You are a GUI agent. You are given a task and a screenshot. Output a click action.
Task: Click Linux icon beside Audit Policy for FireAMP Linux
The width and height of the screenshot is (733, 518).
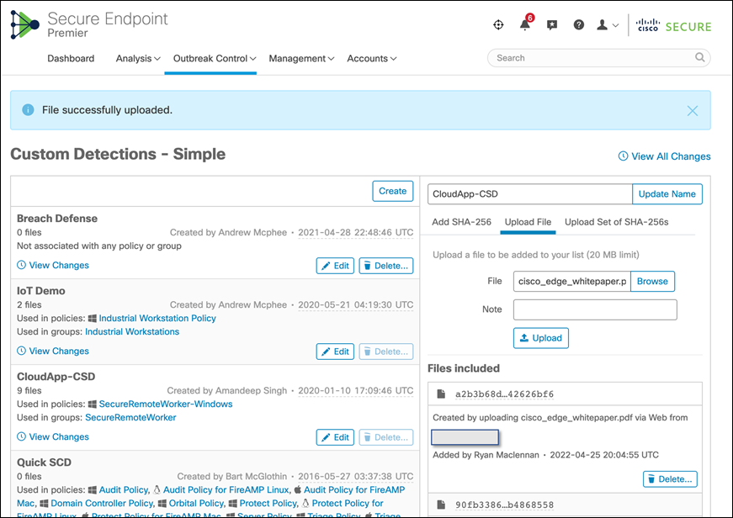[x=157, y=490]
